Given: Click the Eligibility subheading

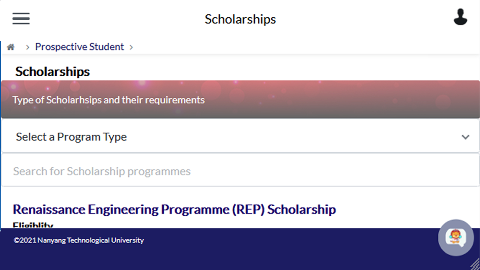Looking at the screenshot, I should point(33,225).
